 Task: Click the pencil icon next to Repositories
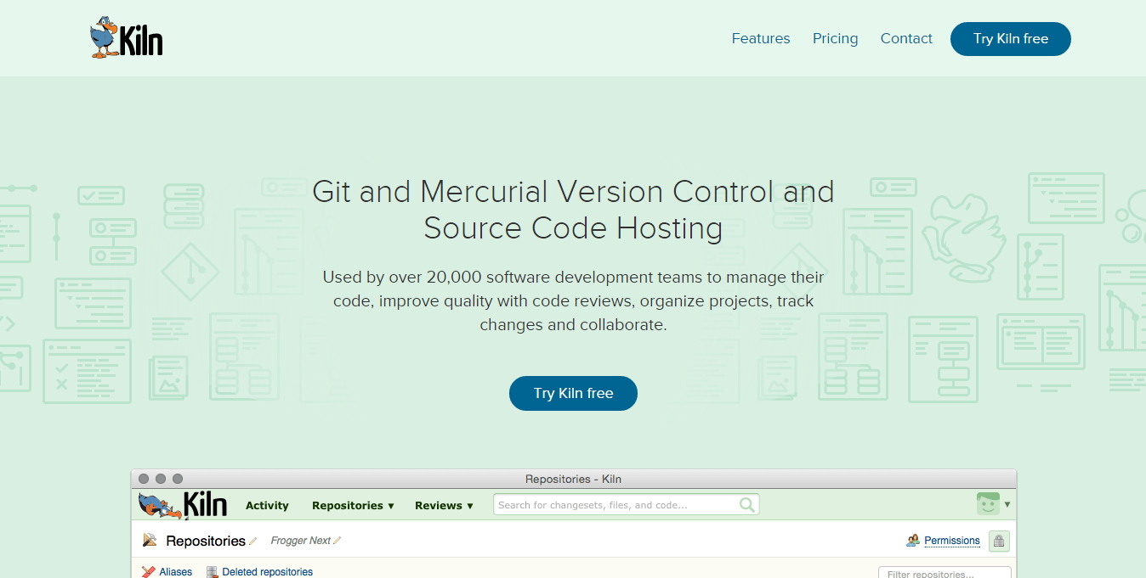(252, 542)
